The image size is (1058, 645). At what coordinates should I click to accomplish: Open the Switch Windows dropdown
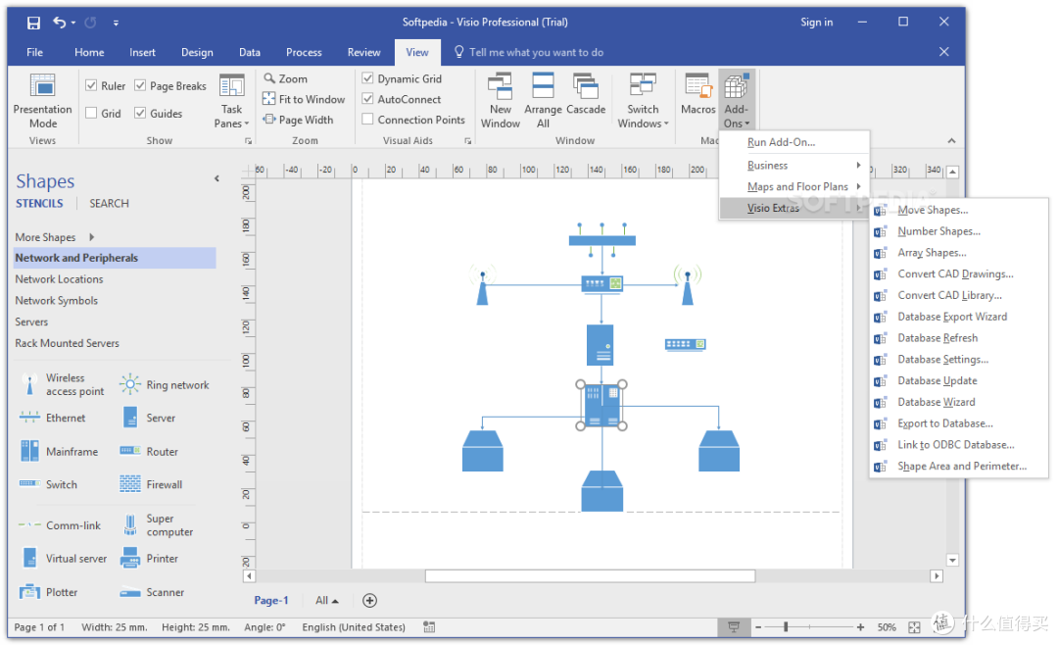tap(643, 101)
